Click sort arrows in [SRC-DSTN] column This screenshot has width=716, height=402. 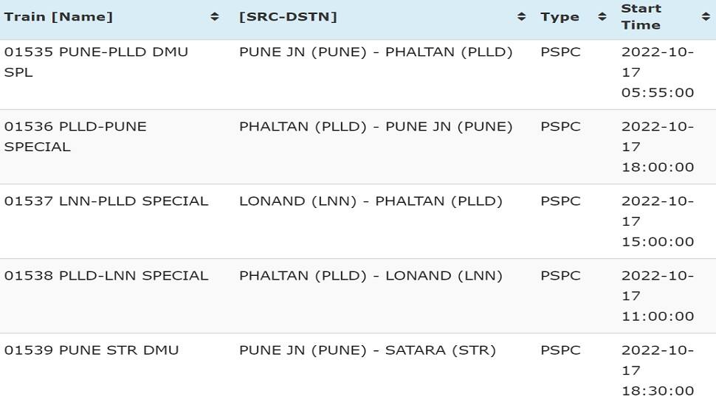(x=521, y=17)
